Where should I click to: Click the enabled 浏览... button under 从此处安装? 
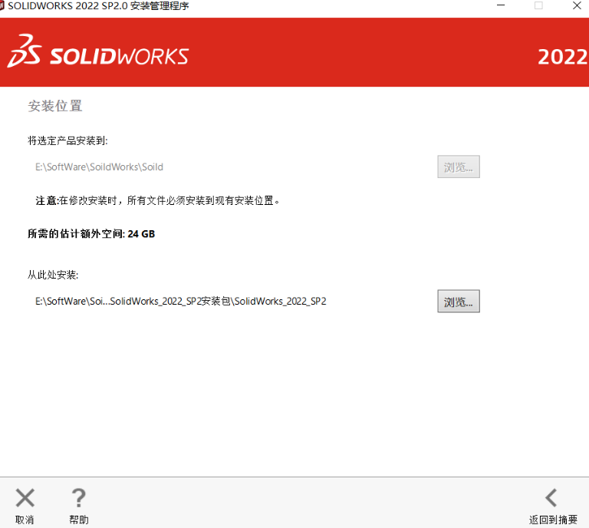459,301
